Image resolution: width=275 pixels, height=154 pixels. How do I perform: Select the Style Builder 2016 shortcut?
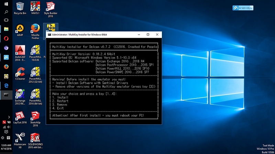pyautogui.click(x=51, y=10)
